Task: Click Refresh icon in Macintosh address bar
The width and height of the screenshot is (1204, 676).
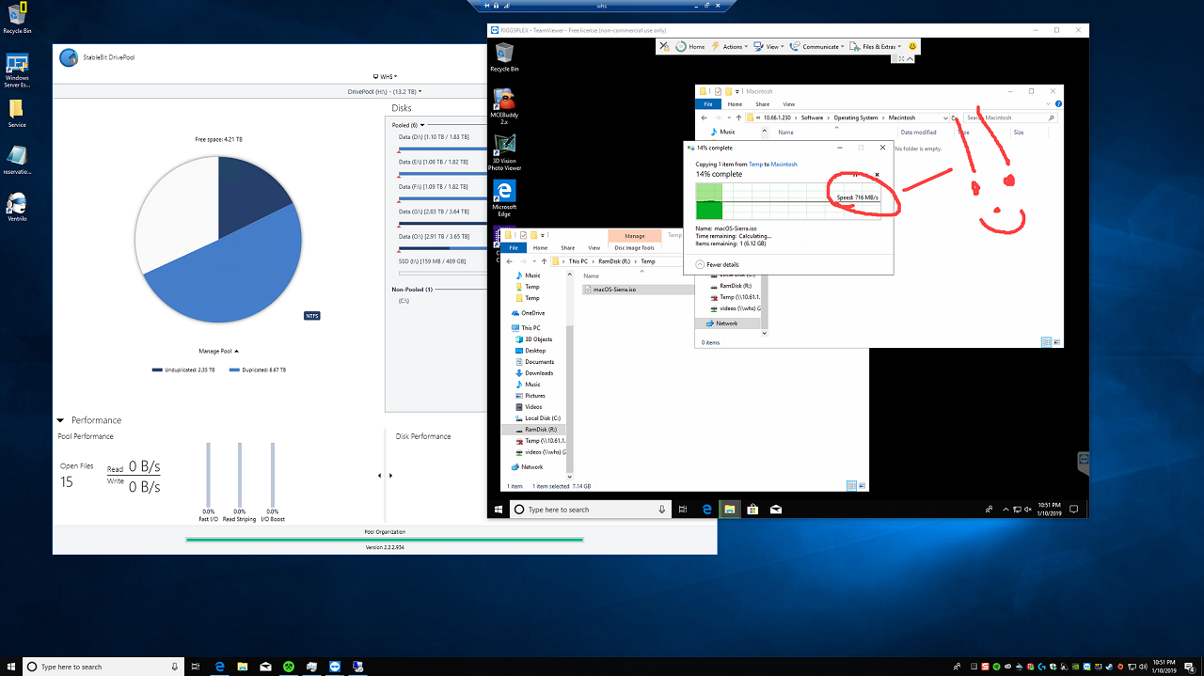Action: 955,118
